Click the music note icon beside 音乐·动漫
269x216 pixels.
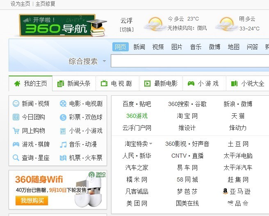point(63,145)
